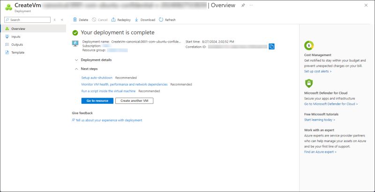Click the Start time value 8/27/2024
Image resolution: width=375 pixels, height=192 pixels.
coord(218,42)
